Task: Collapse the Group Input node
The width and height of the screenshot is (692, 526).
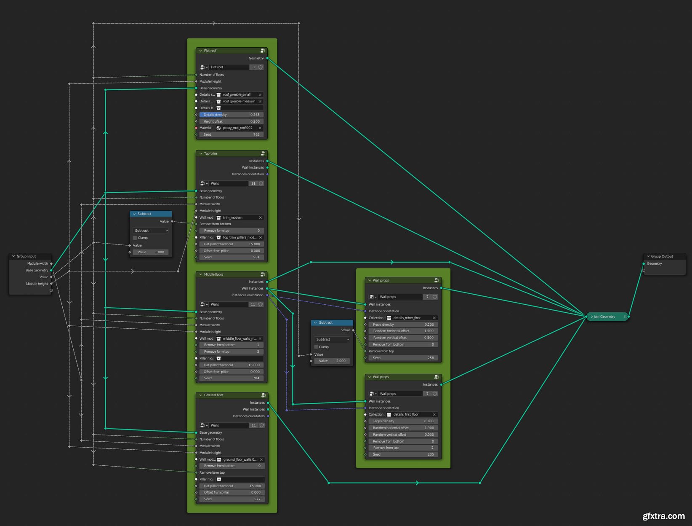Action: (13, 256)
